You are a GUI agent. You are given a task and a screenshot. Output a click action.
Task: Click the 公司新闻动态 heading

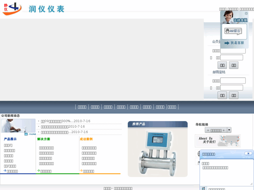coord(10,116)
